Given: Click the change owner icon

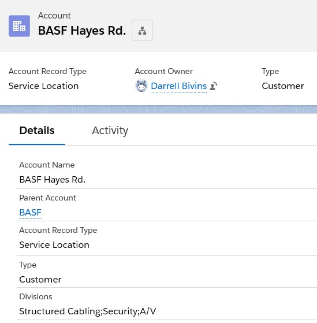Looking at the screenshot, I should pyautogui.click(x=214, y=86).
